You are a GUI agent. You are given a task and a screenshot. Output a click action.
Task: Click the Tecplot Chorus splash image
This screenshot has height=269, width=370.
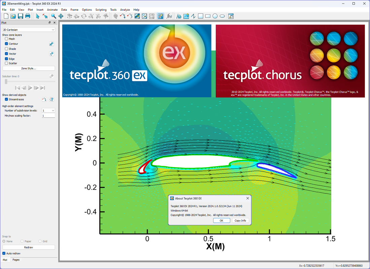(290, 61)
